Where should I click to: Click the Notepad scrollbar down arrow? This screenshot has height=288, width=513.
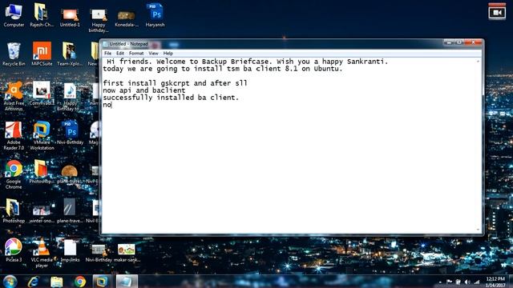pyautogui.click(x=478, y=230)
